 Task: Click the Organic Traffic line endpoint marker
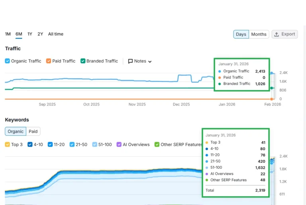pos(272,73)
